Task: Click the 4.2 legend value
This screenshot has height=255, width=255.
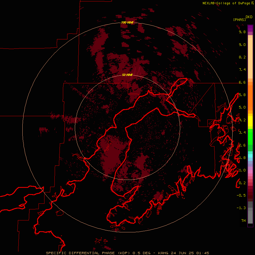Action: pos(242,120)
